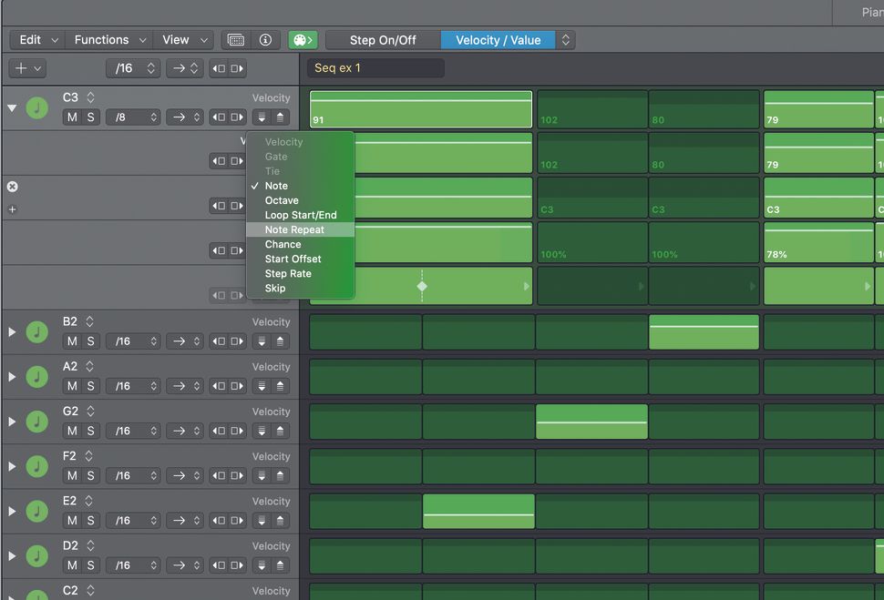This screenshot has width=884, height=600.
Task: Click the green MIDI capture icon
Action: tap(303, 40)
